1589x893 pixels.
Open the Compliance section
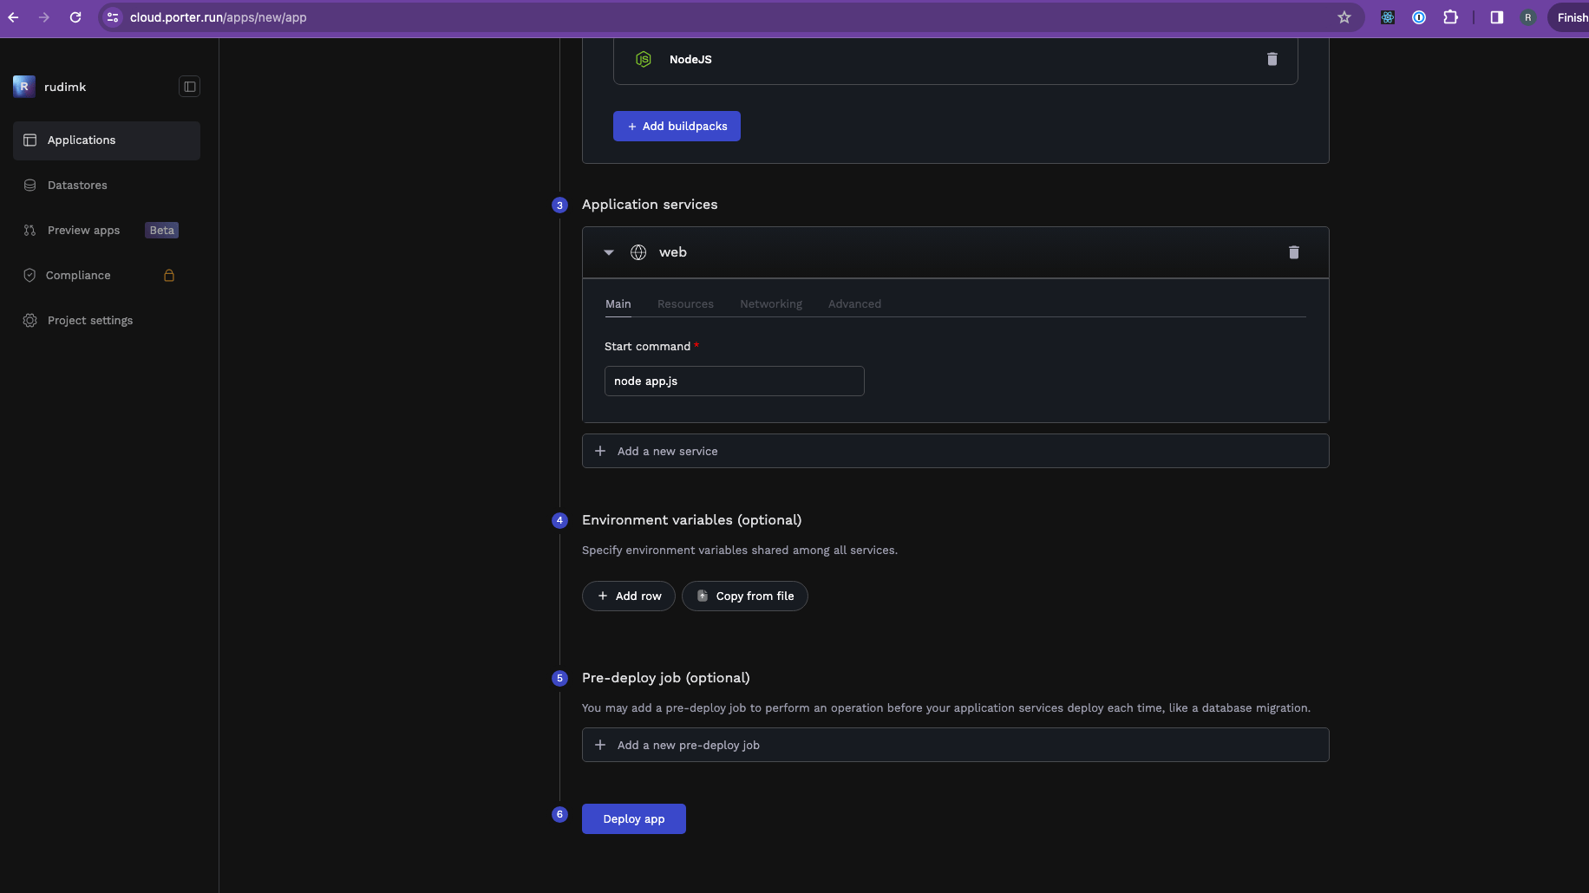point(107,276)
